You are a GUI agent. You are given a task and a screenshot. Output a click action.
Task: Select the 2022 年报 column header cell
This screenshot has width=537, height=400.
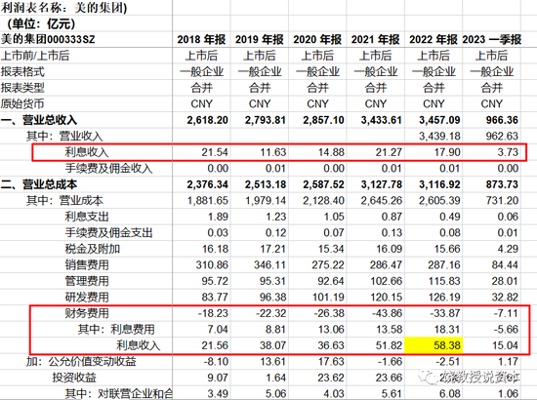tap(434, 40)
